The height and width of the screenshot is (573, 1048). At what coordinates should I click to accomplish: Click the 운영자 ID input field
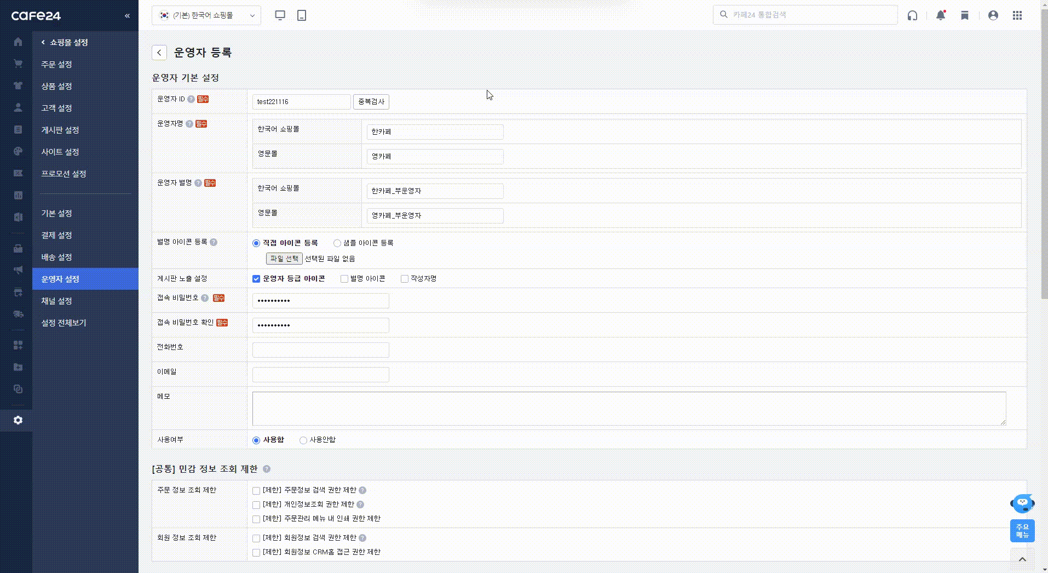click(301, 102)
